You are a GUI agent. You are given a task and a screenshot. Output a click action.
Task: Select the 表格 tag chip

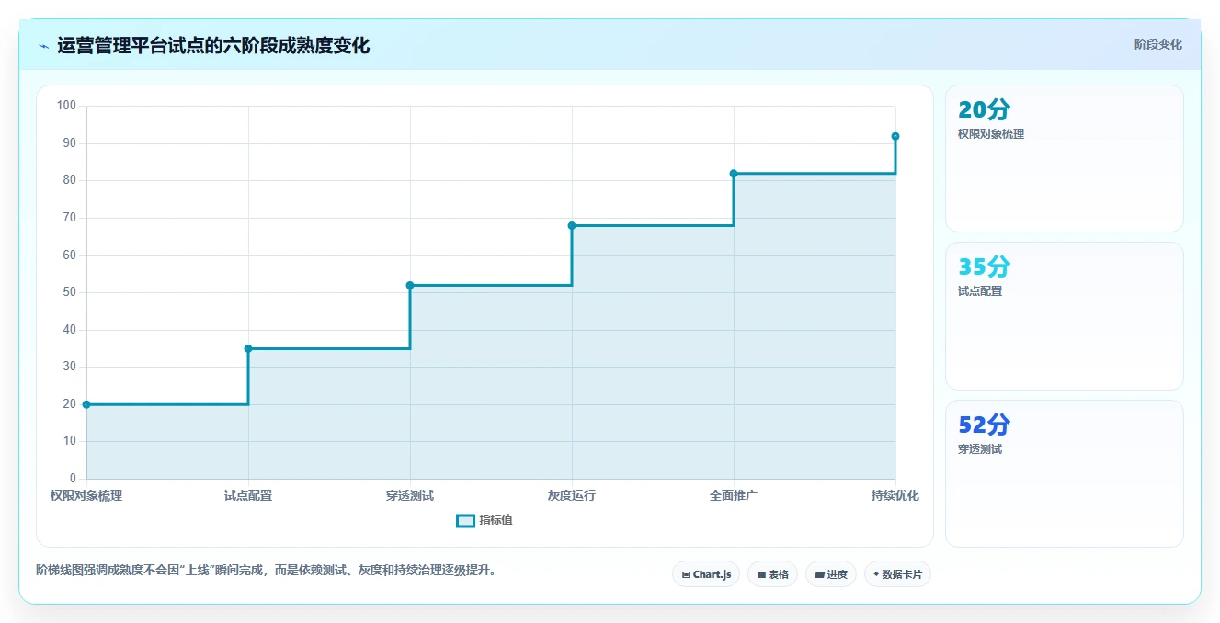click(772, 574)
